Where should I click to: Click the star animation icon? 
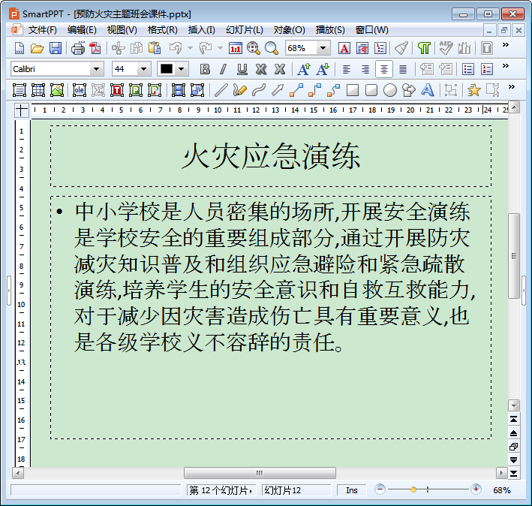(474, 90)
